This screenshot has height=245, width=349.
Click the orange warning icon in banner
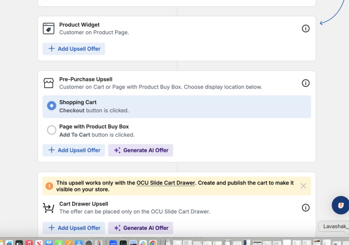(49, 186)
